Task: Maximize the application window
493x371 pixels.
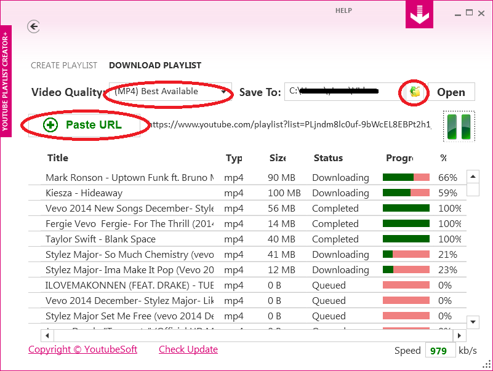Action: click(469, 13)
